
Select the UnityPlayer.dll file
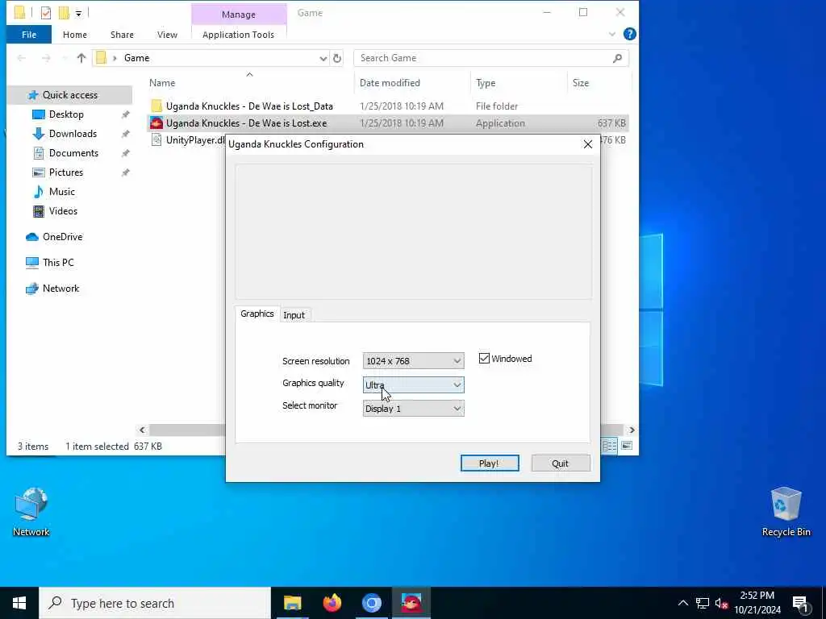pos(188,140)
